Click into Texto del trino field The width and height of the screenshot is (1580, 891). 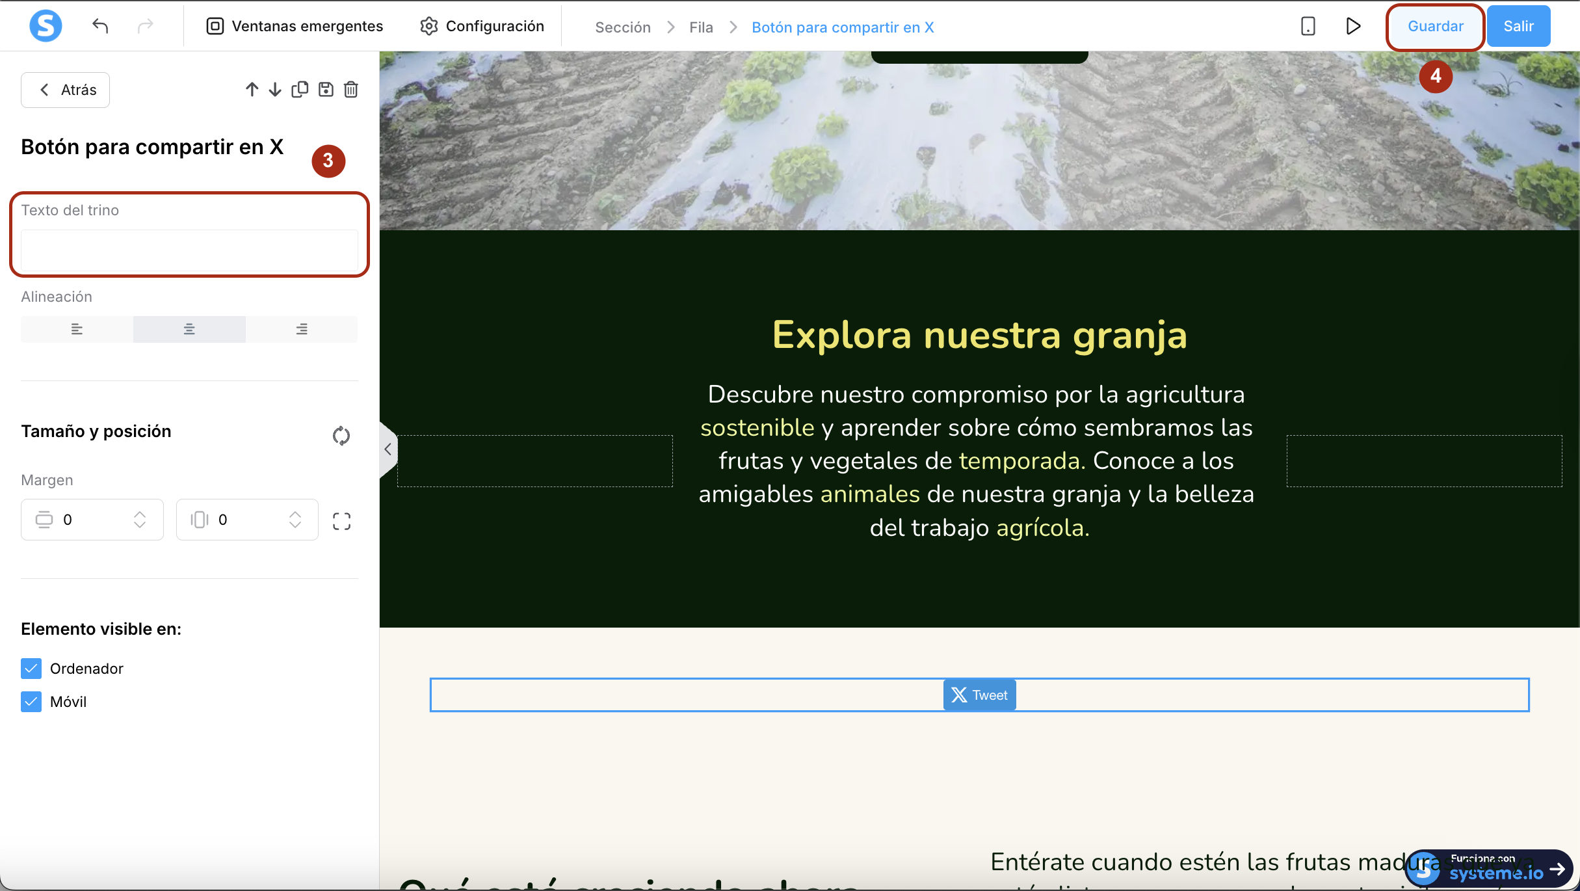189,250
